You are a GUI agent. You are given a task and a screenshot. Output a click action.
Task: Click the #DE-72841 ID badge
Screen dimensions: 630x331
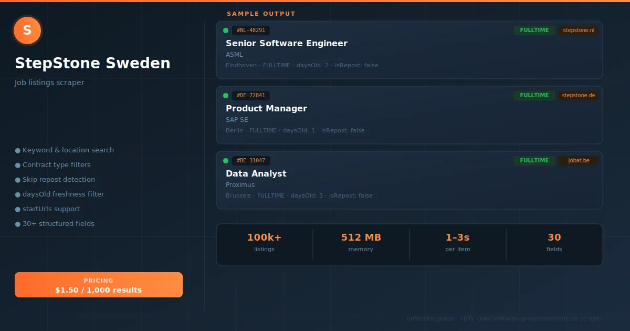click(251, 96)
